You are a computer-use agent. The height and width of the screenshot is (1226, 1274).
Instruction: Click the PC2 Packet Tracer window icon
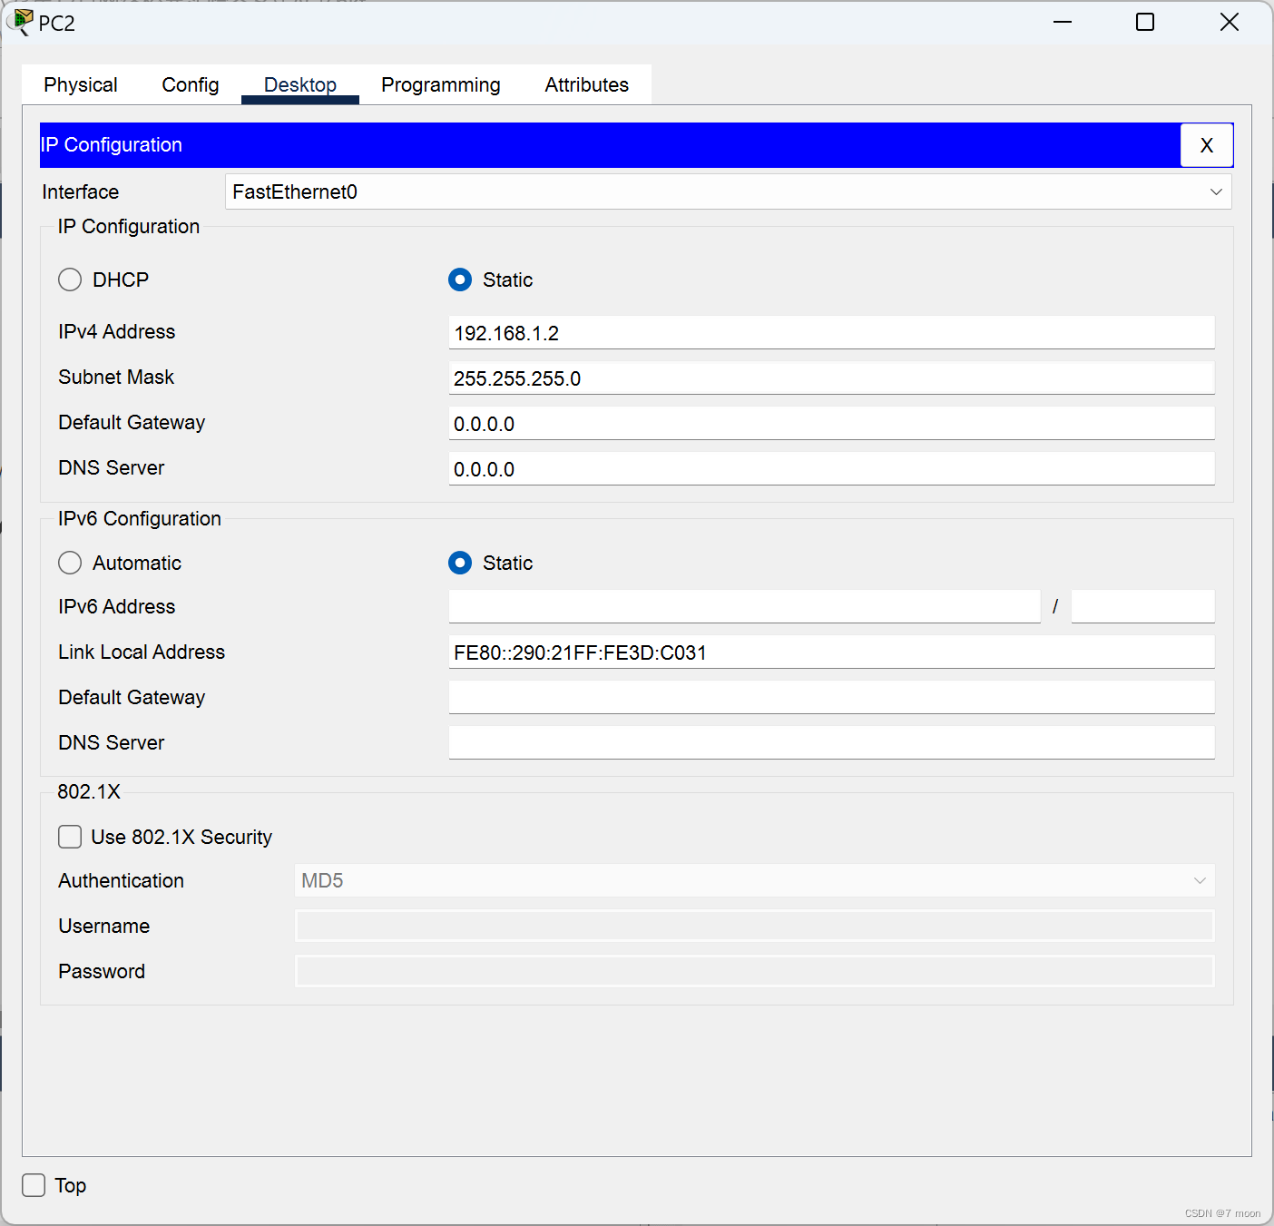click(19, 23)
